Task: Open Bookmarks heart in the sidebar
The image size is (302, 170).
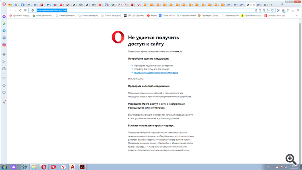Action: tap(4, 78)
